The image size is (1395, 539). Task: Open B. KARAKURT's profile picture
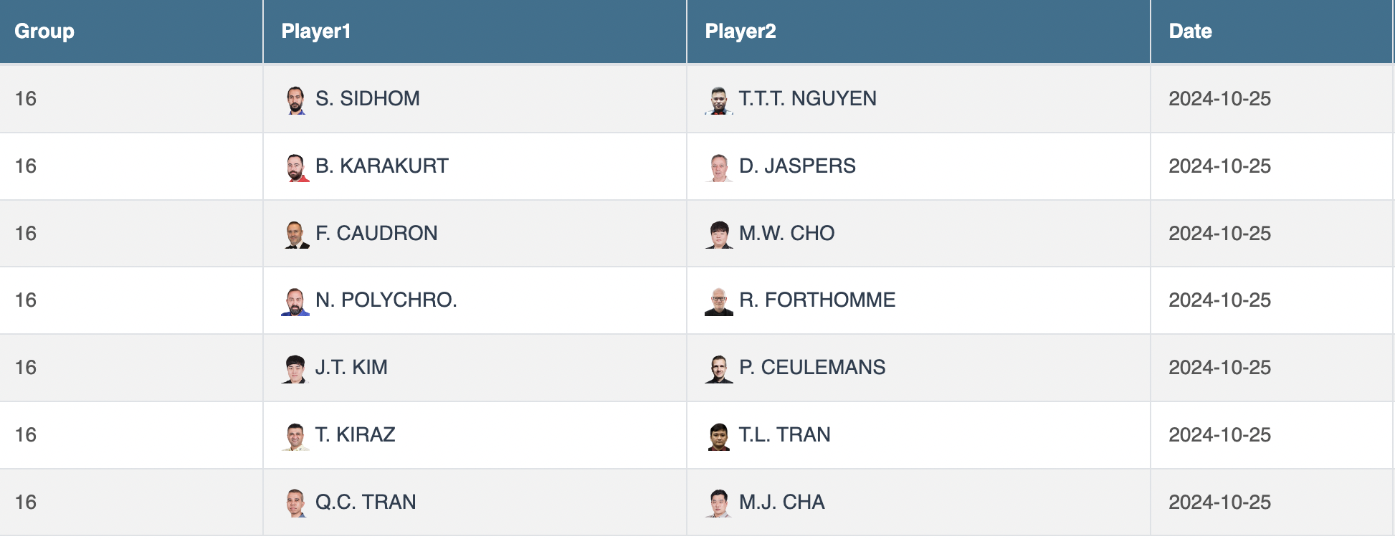295,167
